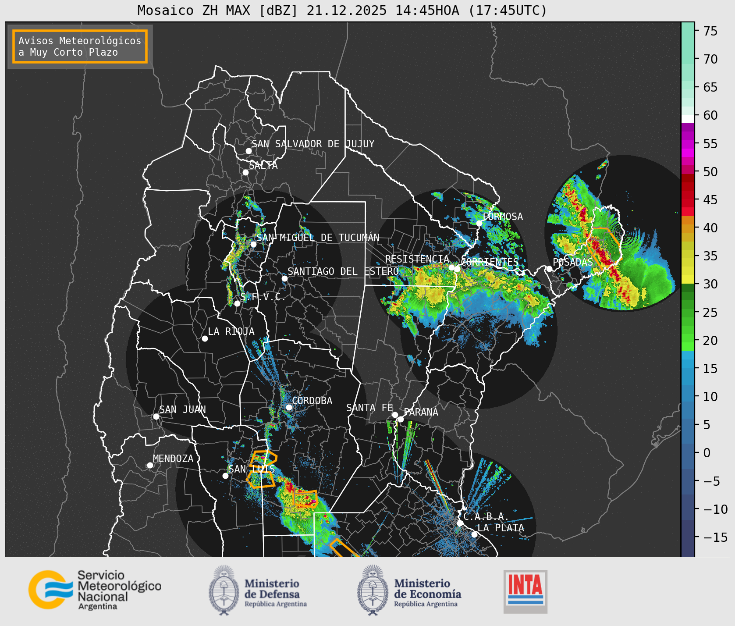Screen dimensions: 735x626
Task: Click the CÓRDOBA city marker dot
Action: (289, 407)
